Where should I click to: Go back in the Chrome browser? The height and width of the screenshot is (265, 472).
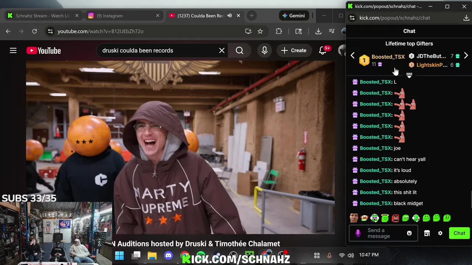coord(8,31)
